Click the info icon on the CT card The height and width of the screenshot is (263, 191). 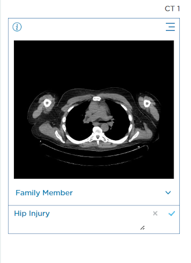[17, 27]
